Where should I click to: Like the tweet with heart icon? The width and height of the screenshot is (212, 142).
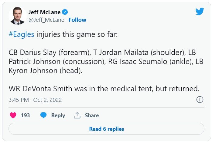(13, 115)
